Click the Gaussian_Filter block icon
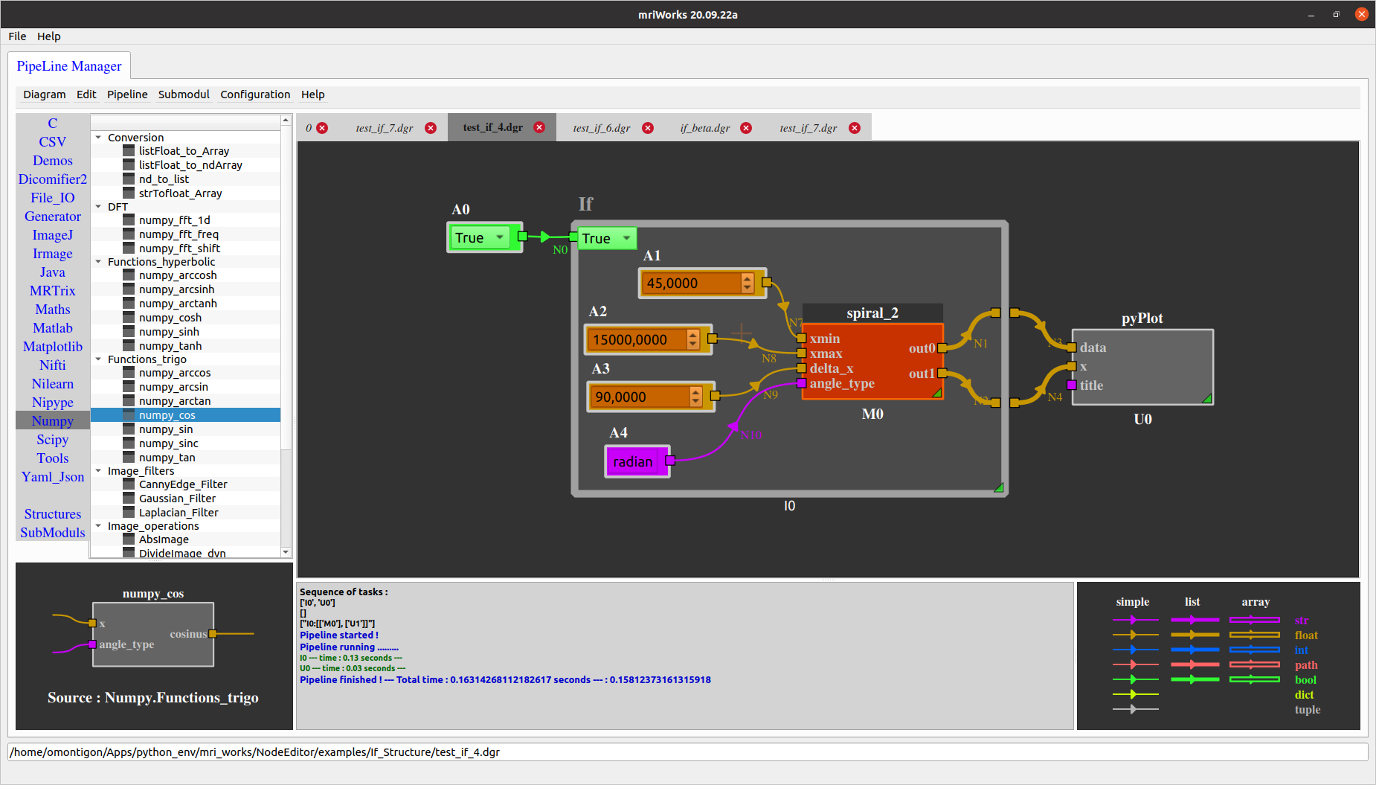This screenshot has height=785, width=1376. click(129, 498)
